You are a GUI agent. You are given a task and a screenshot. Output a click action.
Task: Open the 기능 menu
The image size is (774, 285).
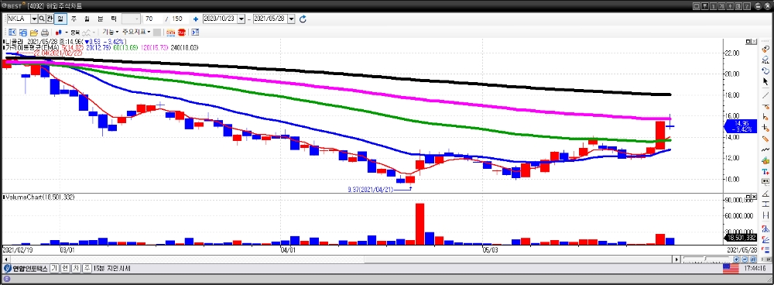110,32
